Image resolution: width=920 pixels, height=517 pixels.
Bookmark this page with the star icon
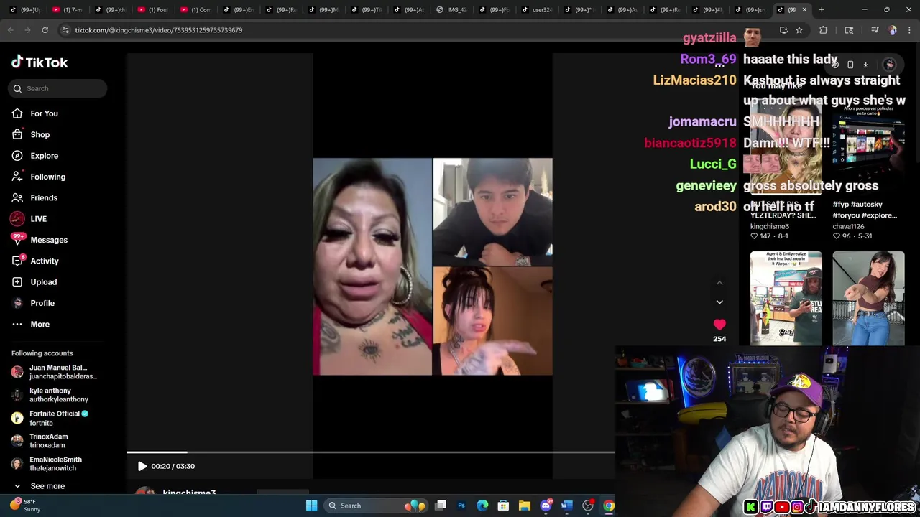coord(799,30)
